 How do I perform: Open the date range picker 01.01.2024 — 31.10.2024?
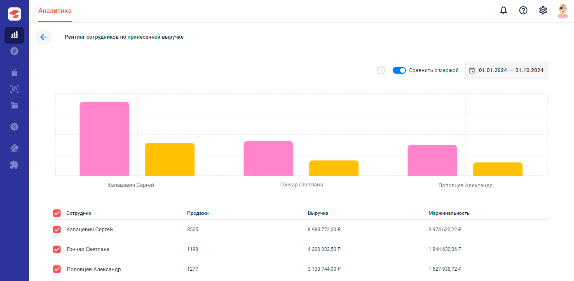point(507,70)
